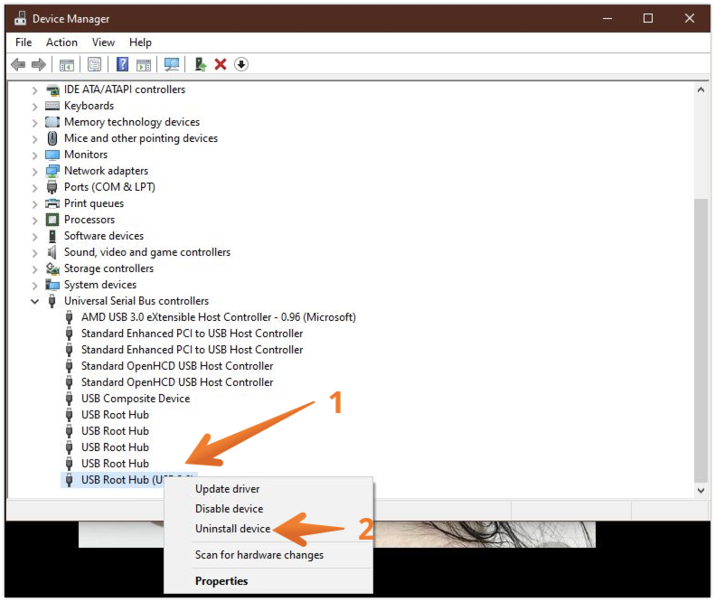Image resolution: width=715 pixels, height=602 pixels.
Task: Click the vertical scrollbar up arrow
Action: click(701, 89)
